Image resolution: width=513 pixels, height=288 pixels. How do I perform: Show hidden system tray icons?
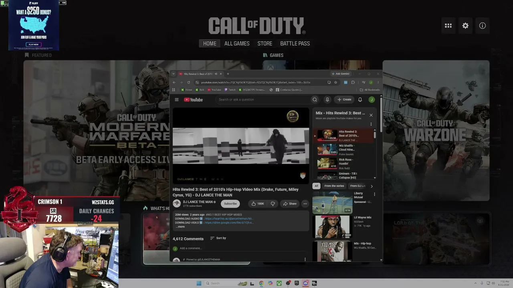pyautogui.click(x=475, y=283)
